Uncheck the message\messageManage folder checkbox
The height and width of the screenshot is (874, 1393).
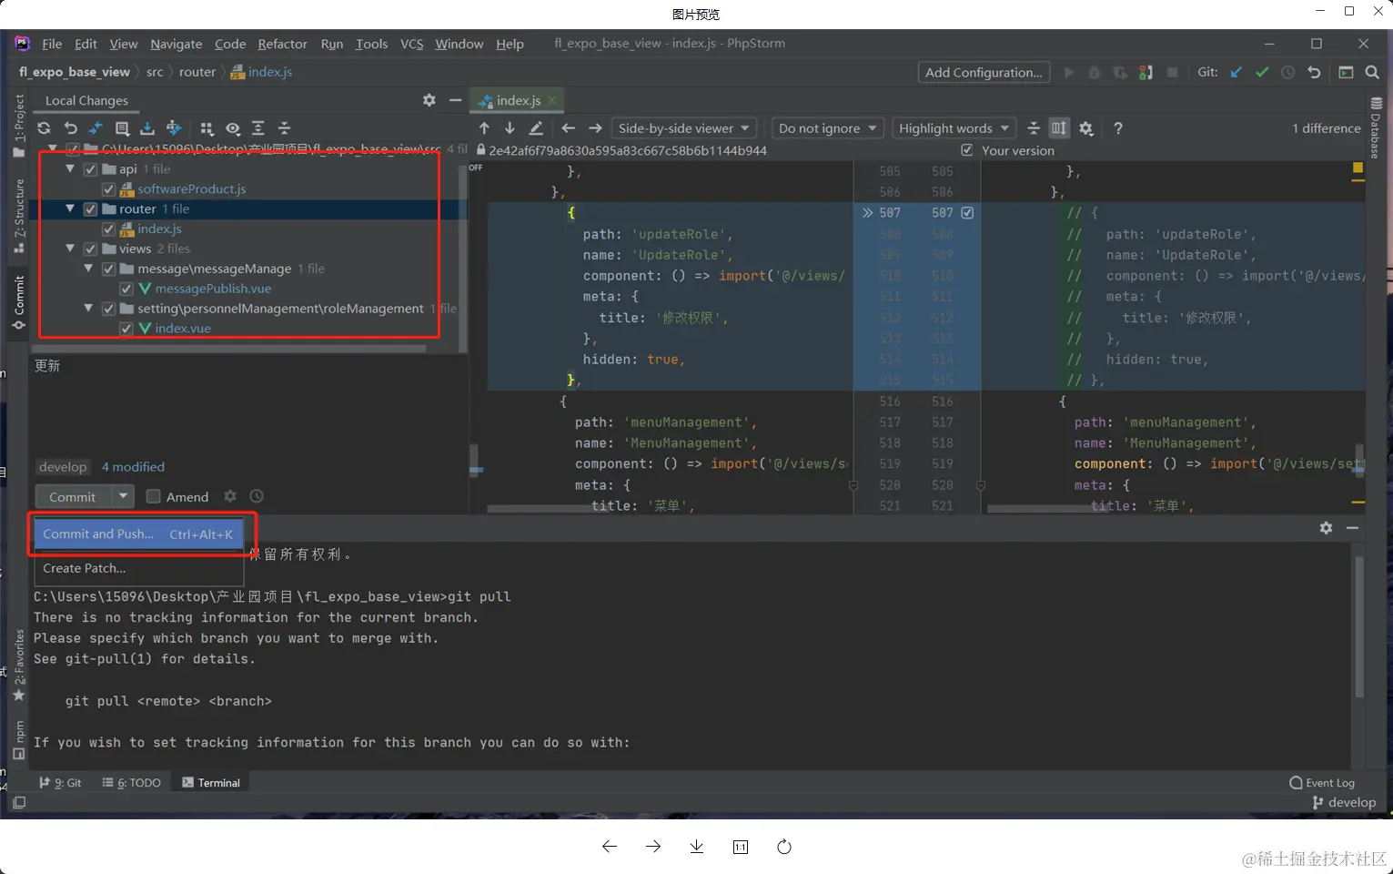[x=108, y=269]
